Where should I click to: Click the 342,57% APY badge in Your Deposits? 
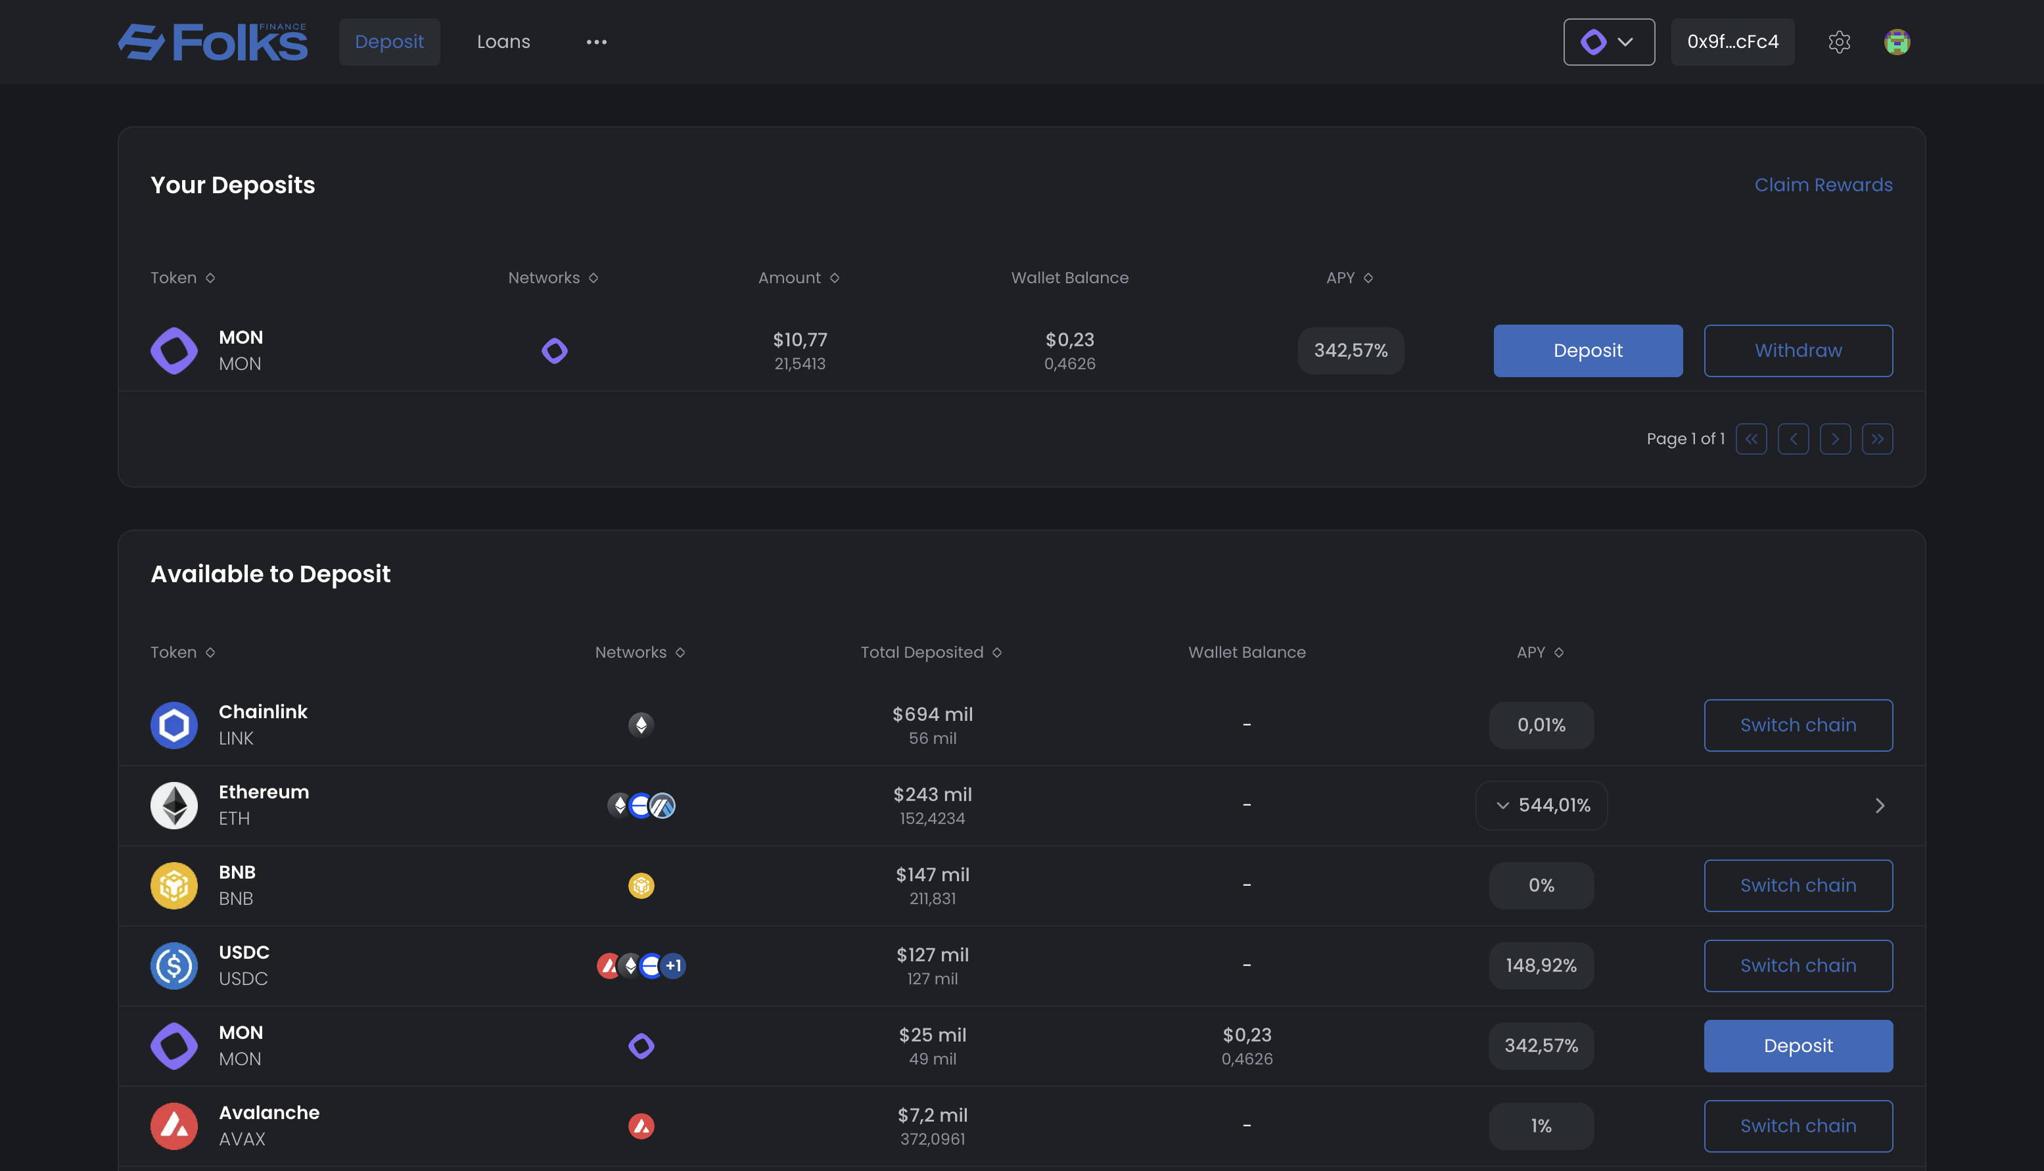(x=1351, y=351)
